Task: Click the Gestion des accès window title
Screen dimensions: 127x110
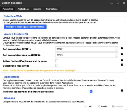Action: click(12, 3)
